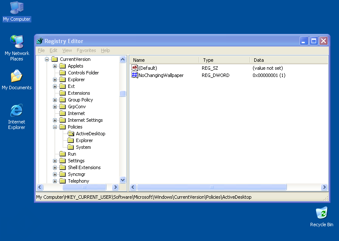Sort values by the Name column header
339x241 pixels.
point(164,60)
